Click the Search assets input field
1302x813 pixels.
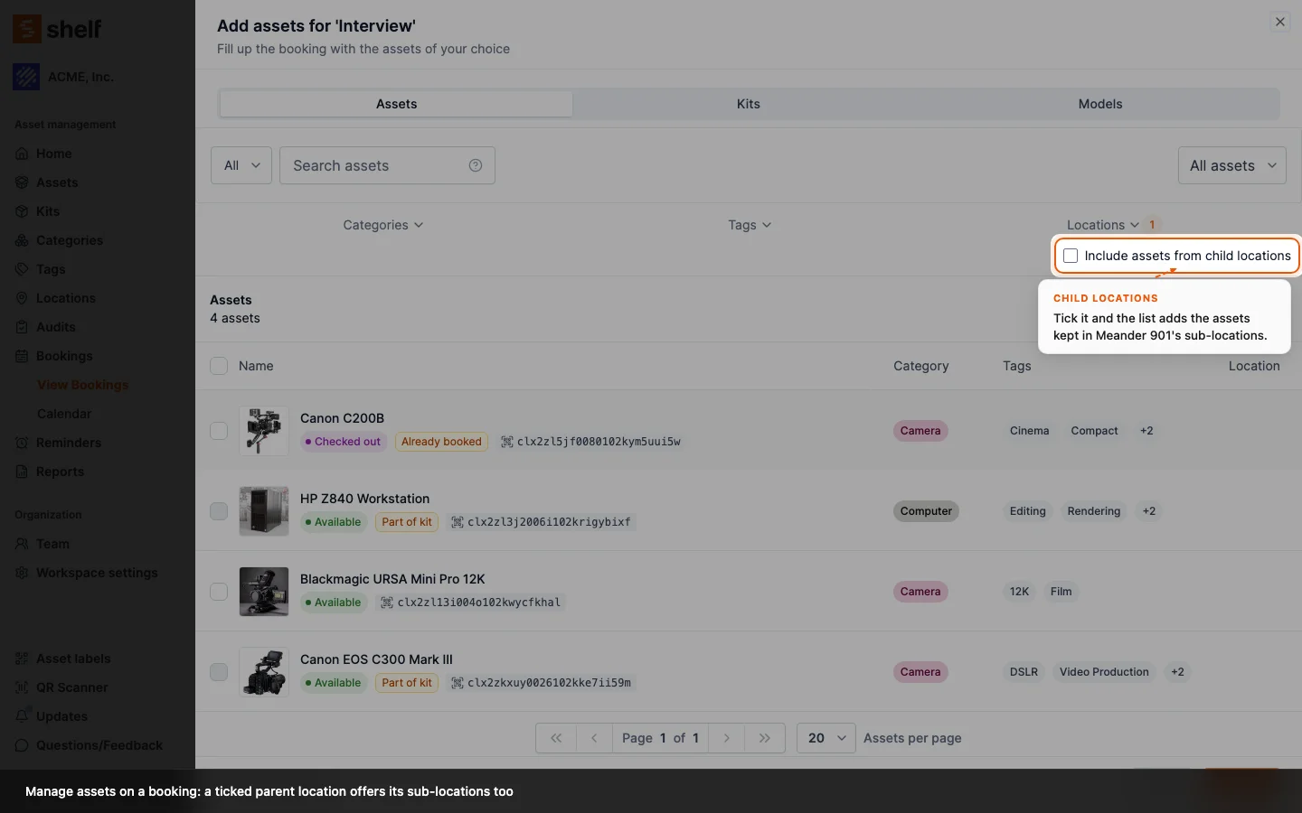click(x=387, y=165)
